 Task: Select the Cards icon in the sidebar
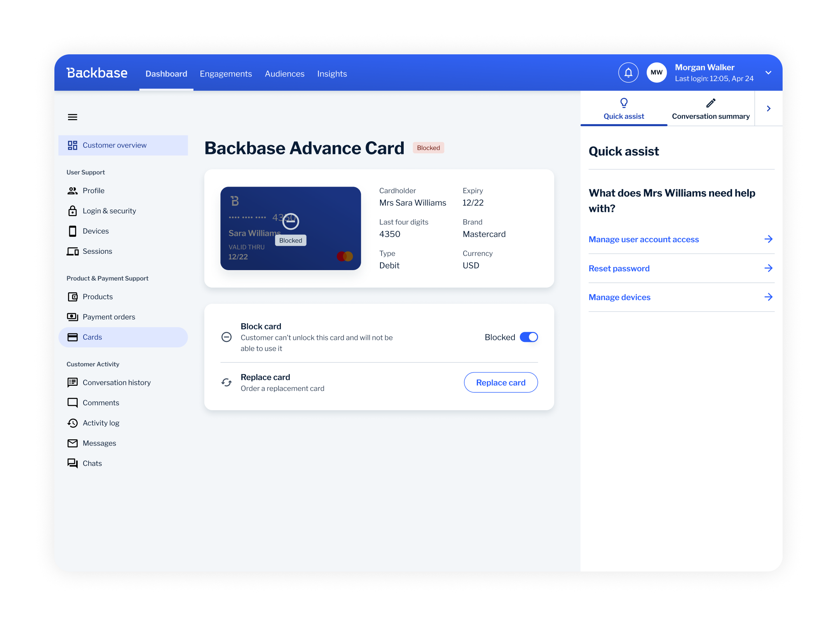[73, 337]
